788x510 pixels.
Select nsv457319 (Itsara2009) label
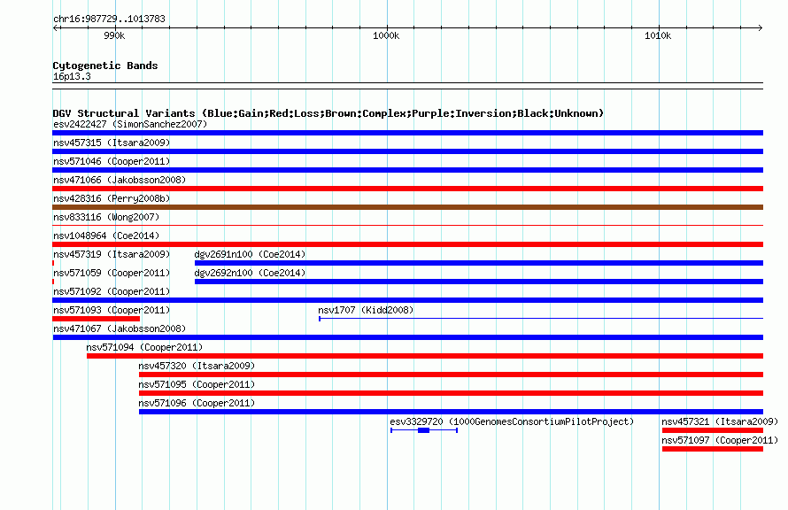click(112, 254)
